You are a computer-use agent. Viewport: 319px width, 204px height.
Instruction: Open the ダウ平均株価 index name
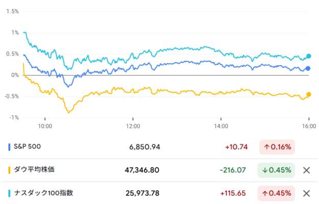[x=40, y=170]
